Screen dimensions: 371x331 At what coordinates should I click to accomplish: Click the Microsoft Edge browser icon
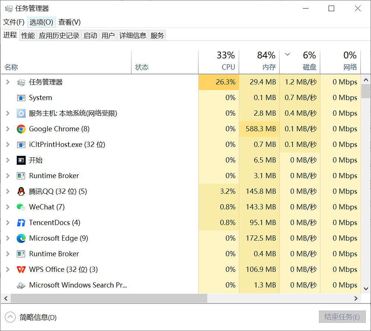pyautogui.click(x=21, y=238)
